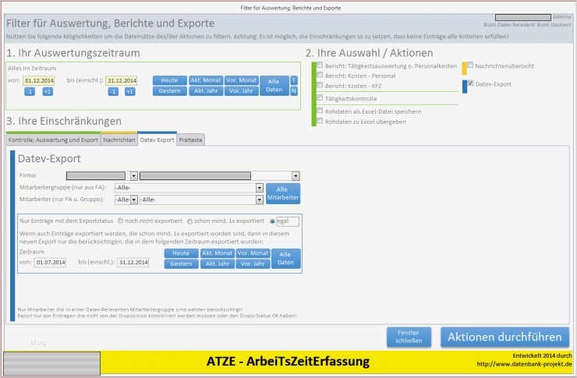Select 'noch nicht exportiert' radio button
Screen dimensions: 577x378
click(x=120, y=221)
